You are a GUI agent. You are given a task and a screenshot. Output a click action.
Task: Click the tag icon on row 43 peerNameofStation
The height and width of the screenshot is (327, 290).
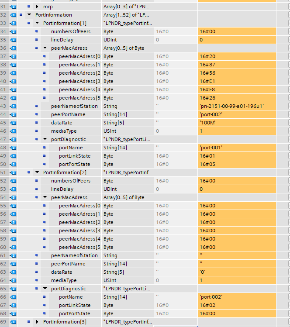pyautogui.click(x=13, y=106)
